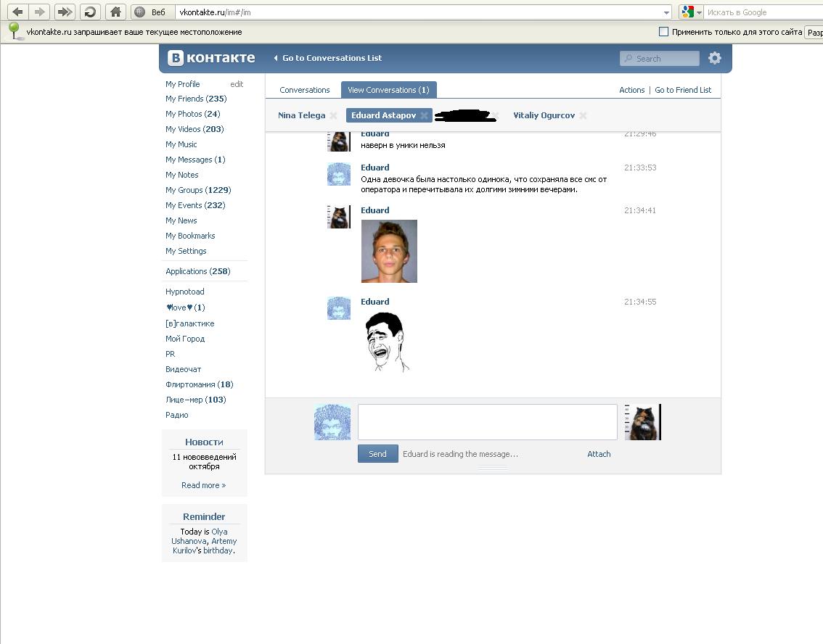Open the Vitaliy Ogurcov conversation tab
Image resolution: width=823 pixels, height=644 pixels.
(544, 115)
